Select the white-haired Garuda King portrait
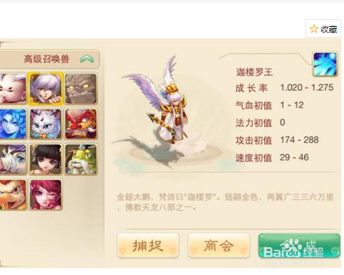Viewport: 344px width, 275px height. pyautogui.click(x=45, y=89)
